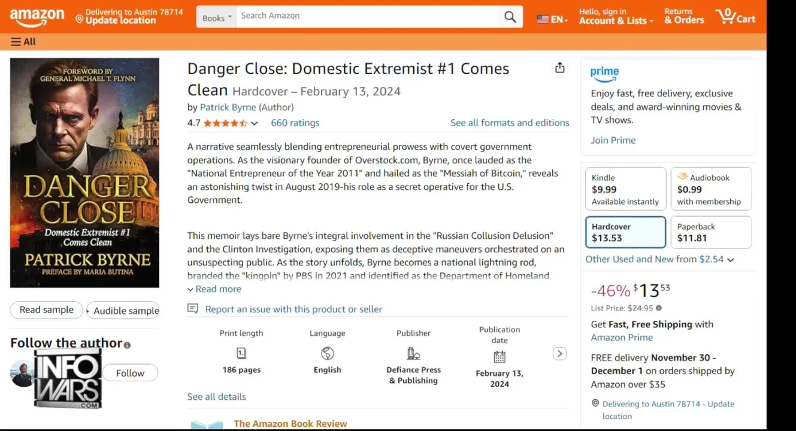Image resolution: width=796 pixels, height=431 pixels.
Task: Expand the star ratings breakdown chevron
Action: pyautogui.click(x=255, y=123)
